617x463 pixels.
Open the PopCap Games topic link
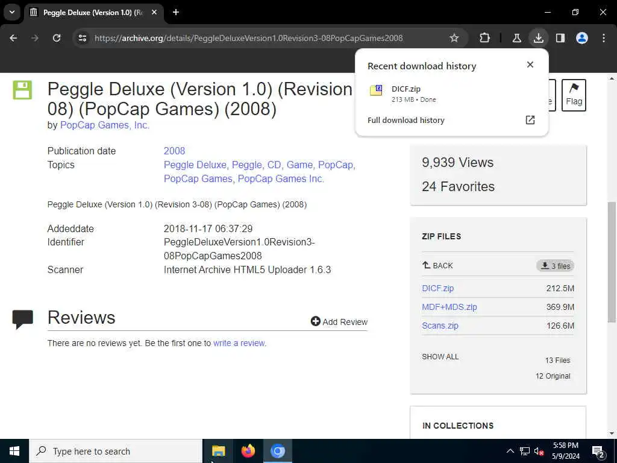pos(198,178)
